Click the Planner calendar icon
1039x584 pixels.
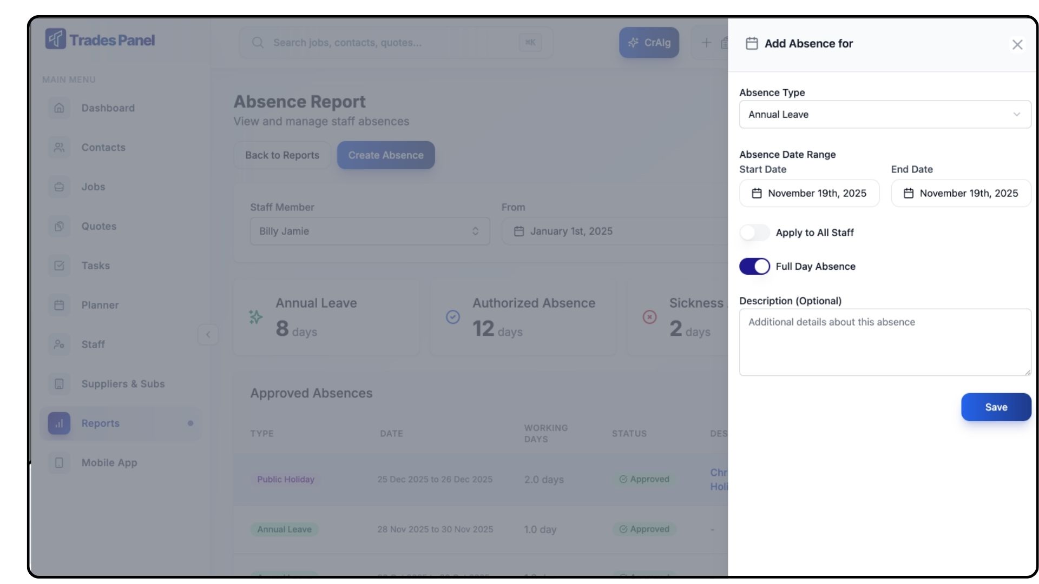tap(59, 305)
